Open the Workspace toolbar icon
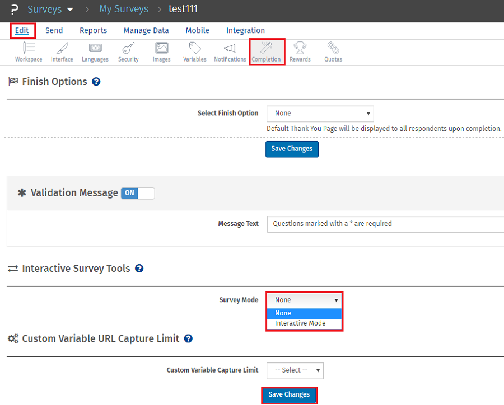 [29, 52]
